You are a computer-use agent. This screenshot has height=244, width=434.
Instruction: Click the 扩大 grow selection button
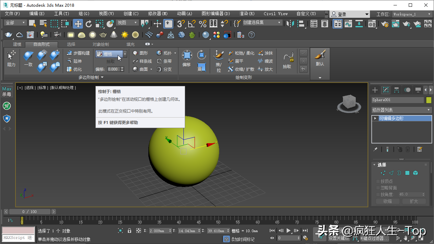(x=414, y=201)
